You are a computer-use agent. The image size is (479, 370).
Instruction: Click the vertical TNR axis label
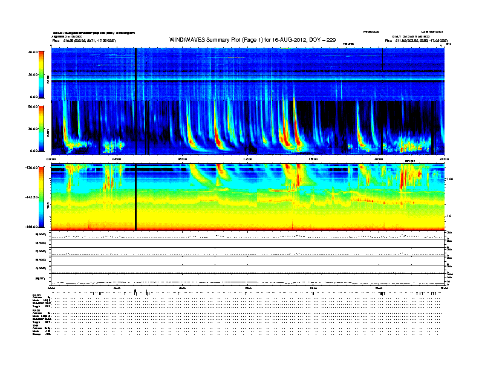(48, 207)
